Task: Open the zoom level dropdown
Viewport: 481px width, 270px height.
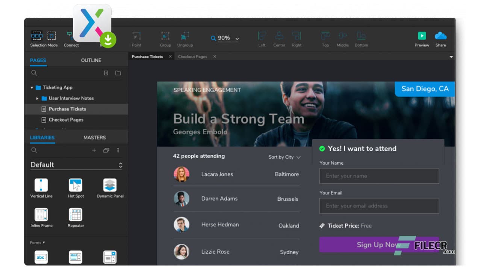Action: click(237, 38)
